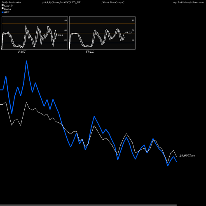Click the horizontal scrollbar at chart bottom

click(x=88, y=205)
